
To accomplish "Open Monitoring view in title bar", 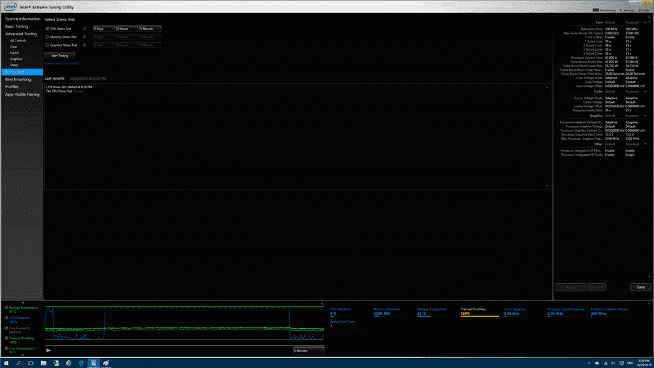I will (604, 10).
